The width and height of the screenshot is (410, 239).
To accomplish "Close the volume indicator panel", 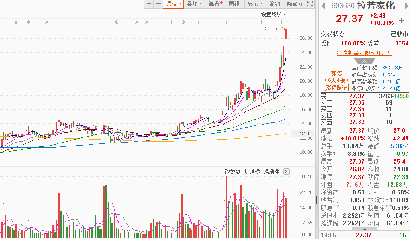I will [x=286, y=171].
